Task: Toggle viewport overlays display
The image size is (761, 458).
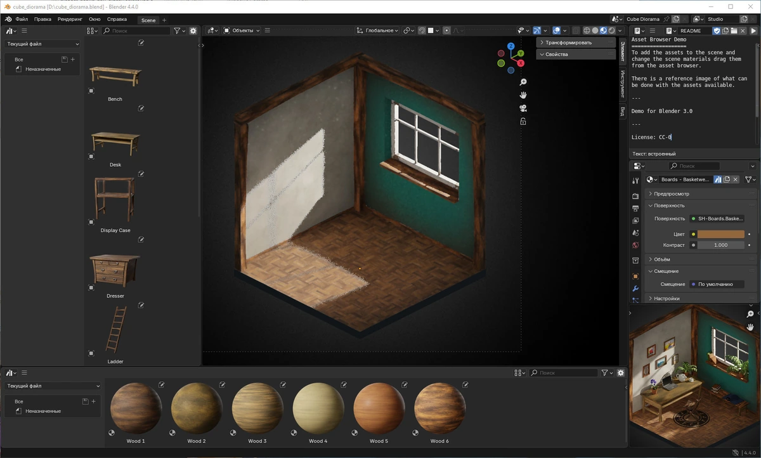Action: pos(556,30)
